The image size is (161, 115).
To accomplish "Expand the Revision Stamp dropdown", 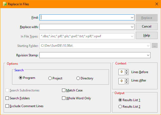I will tap(148, 55).
